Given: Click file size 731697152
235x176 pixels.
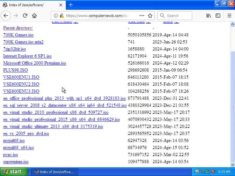Looking at the screenshot, I should (x=138, y=155).
